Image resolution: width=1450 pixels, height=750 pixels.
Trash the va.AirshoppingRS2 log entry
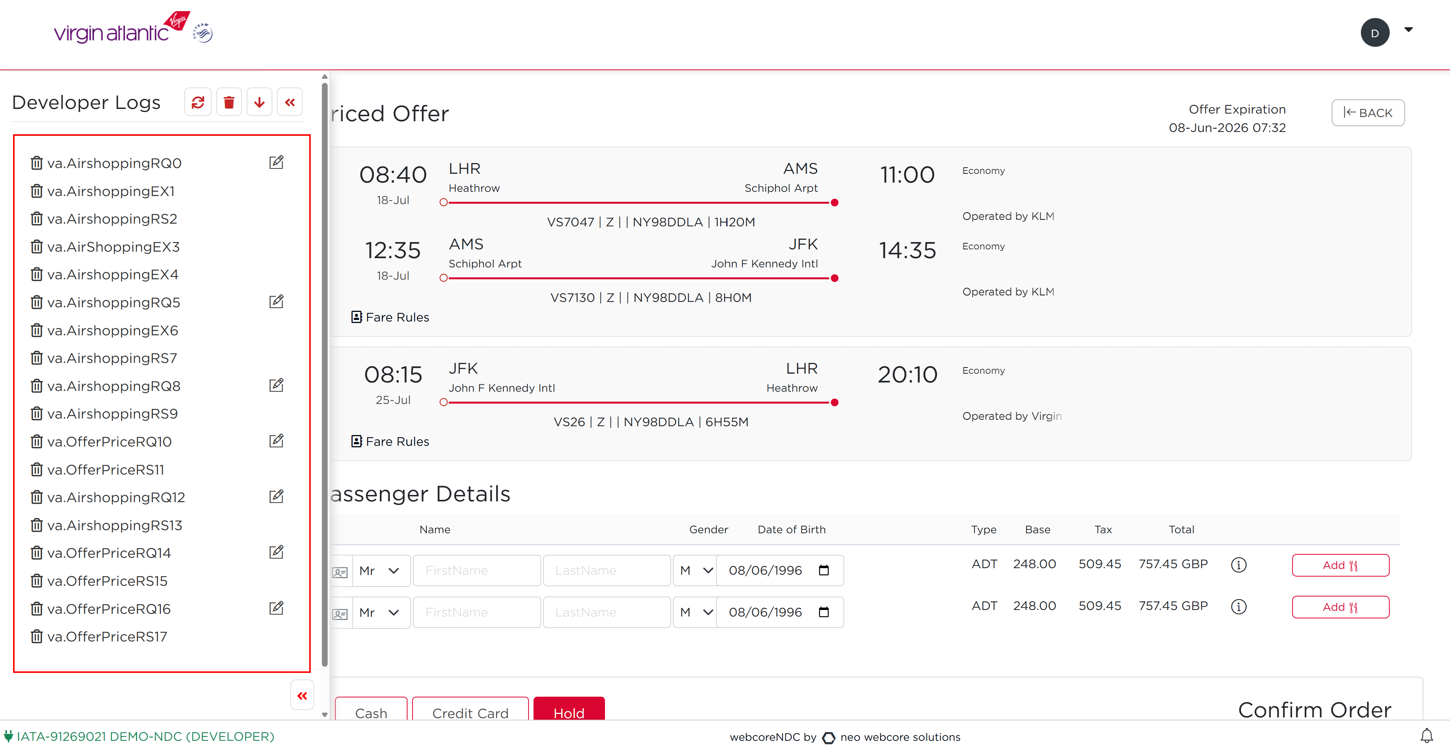coord(36,219)
